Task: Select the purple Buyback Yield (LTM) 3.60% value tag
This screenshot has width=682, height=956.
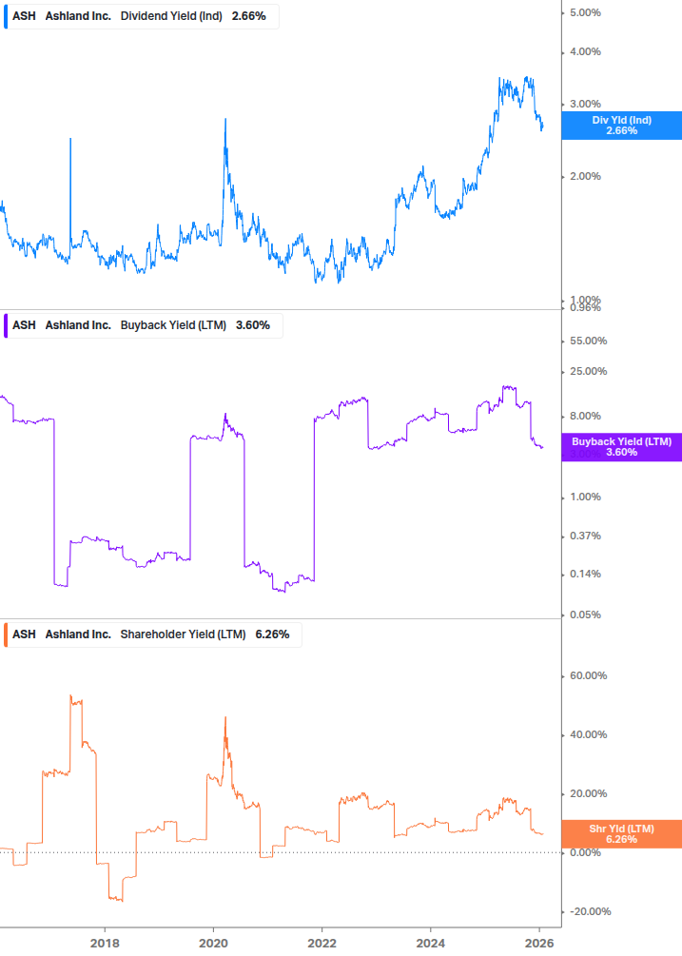Action: (x=622, y=447)
